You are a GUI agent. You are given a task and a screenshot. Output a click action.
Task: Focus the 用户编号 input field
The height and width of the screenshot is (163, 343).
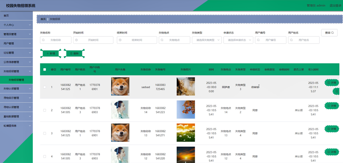[271, 40]
